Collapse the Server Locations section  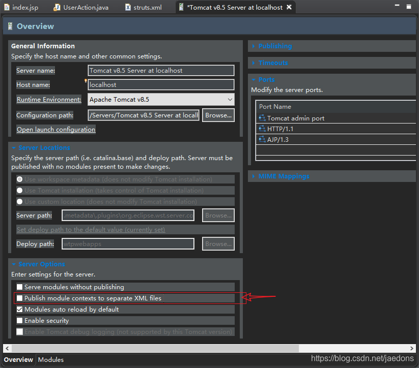14,147
